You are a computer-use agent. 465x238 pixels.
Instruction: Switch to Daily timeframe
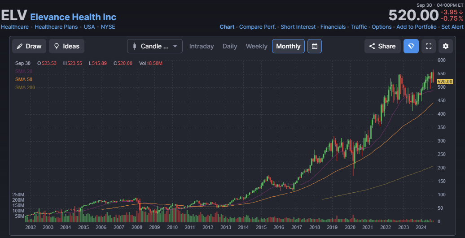point(229,46)
